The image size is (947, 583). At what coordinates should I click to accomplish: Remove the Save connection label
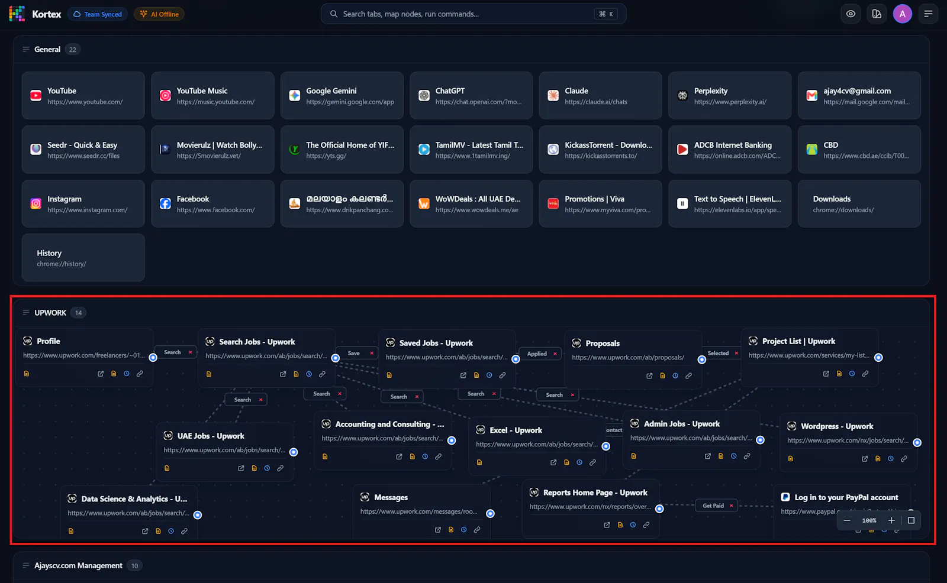point(372,353)
